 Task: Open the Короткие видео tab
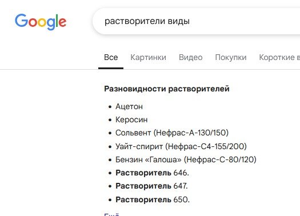tap(279, 57)
